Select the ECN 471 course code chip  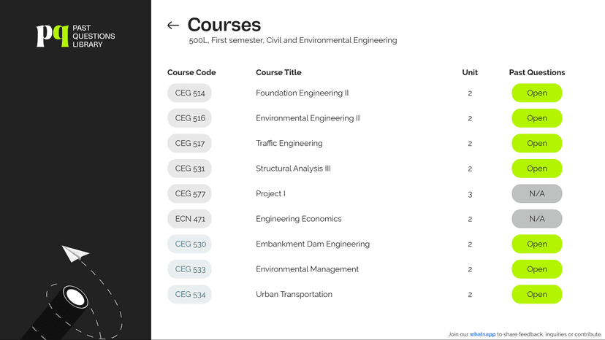[x=189, y=219]
